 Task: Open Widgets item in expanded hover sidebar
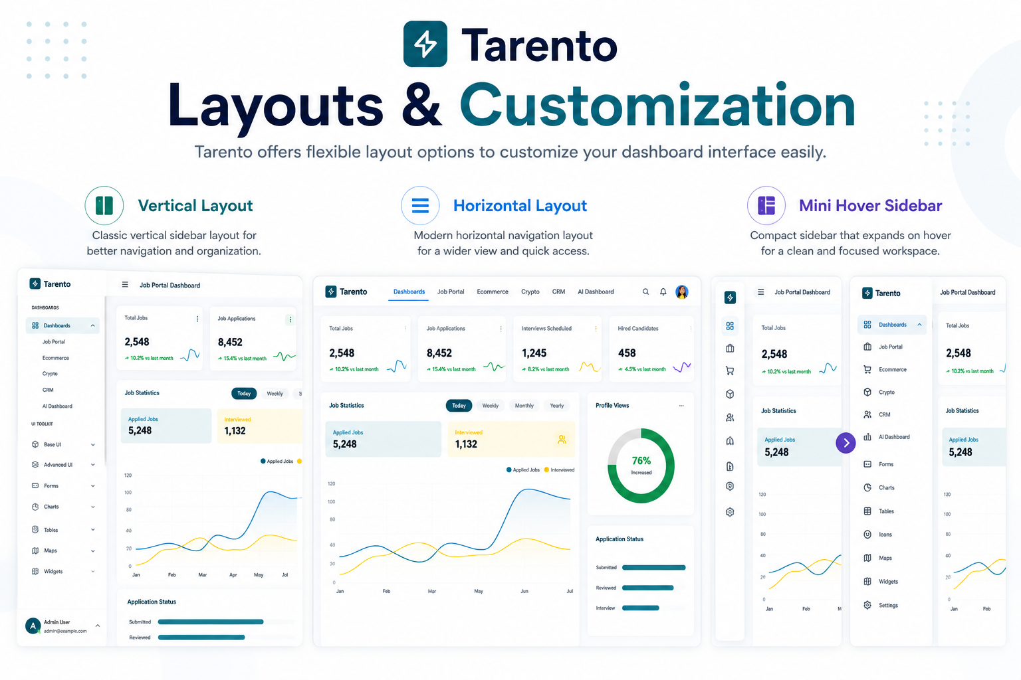pos(881,582)
